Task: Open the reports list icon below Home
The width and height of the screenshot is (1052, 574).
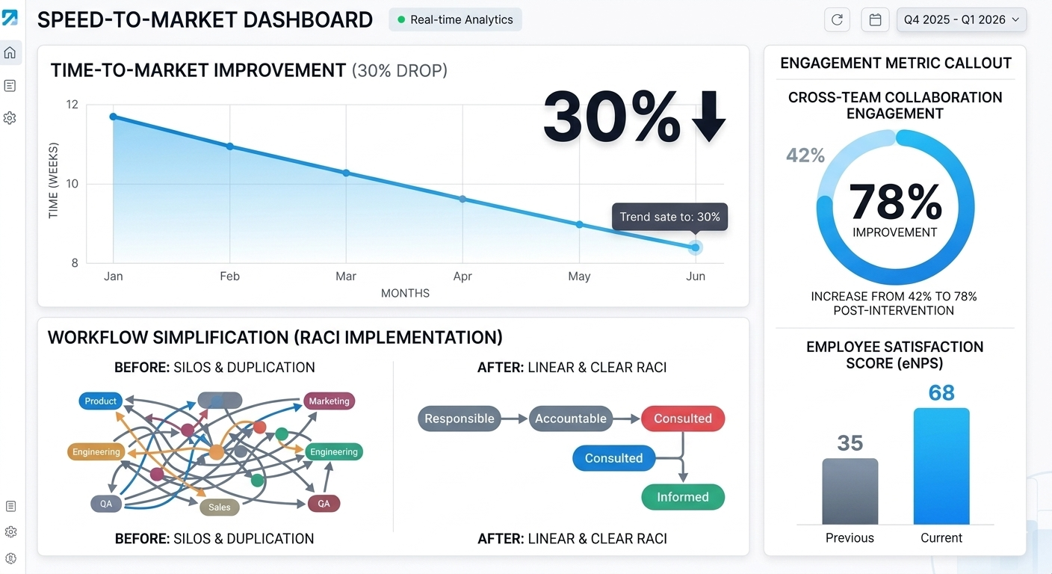Action: 10,86
